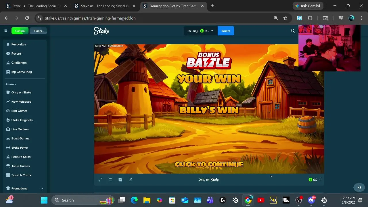Open Chrome profile avatar
Image resolution: width=368 pixels, height=207 pixels.
click(351, 18)
